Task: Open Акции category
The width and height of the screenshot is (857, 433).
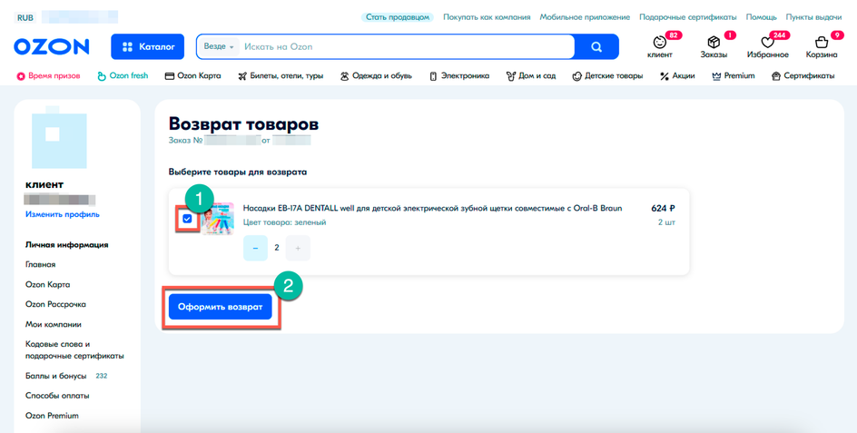Action: tap(678, 76)
